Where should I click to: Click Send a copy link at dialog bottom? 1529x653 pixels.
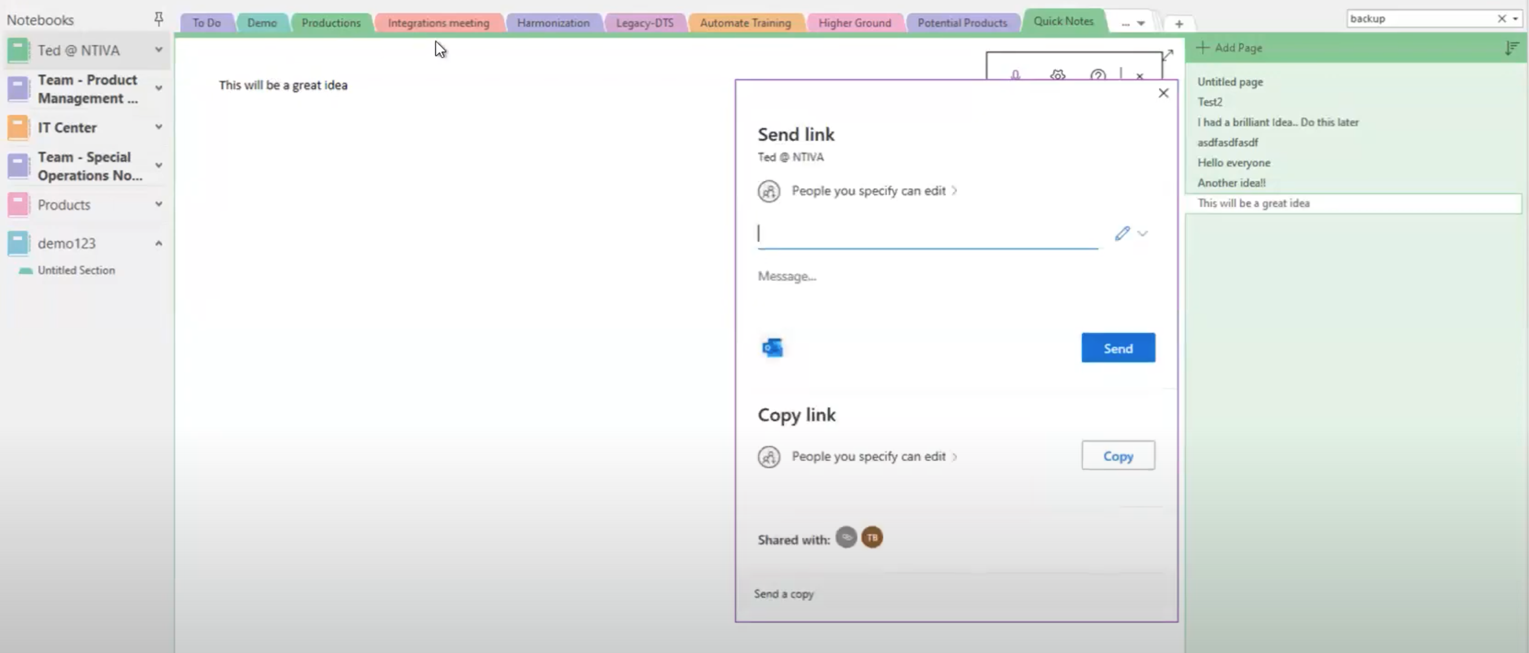coord(784,593)
